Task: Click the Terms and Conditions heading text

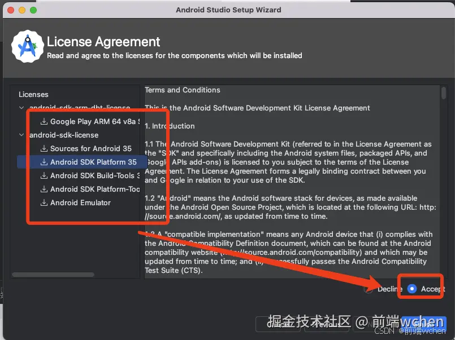Action: [x=183, y=90]
